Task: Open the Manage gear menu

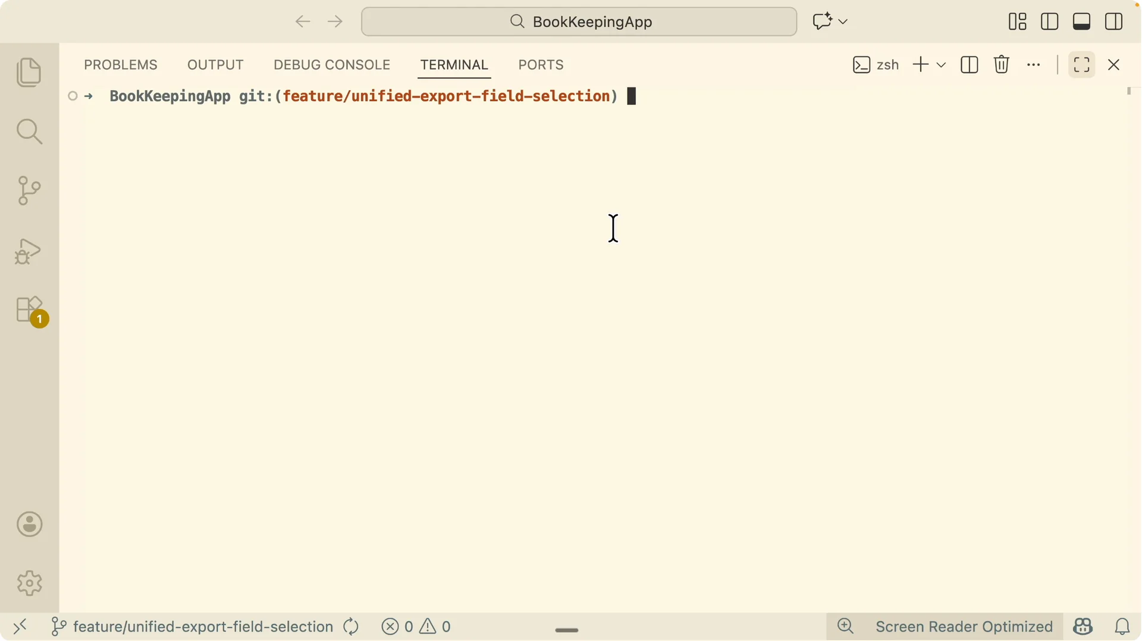Action: [29, 583]
